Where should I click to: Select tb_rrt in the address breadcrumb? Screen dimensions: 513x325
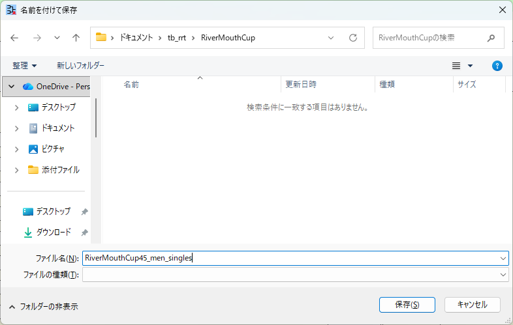(x=177, y=38)
